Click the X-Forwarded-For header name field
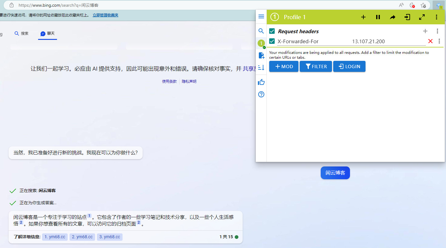Image resolution: width=446 pixels, height=248 pixels. tap(313, 41)
